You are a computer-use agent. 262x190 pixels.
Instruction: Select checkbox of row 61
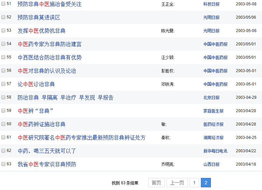click(3, 137)
